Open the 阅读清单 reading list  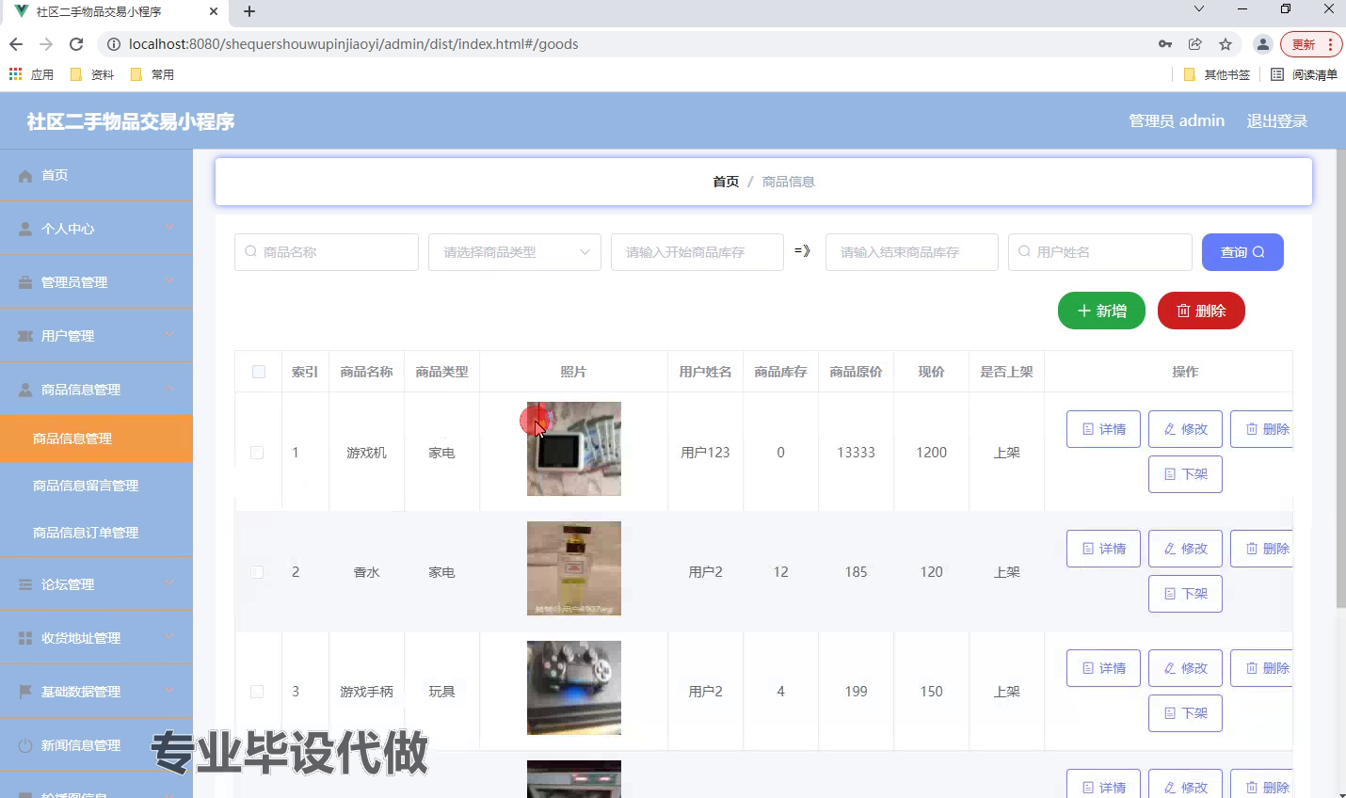click(x=1304, y=74)
